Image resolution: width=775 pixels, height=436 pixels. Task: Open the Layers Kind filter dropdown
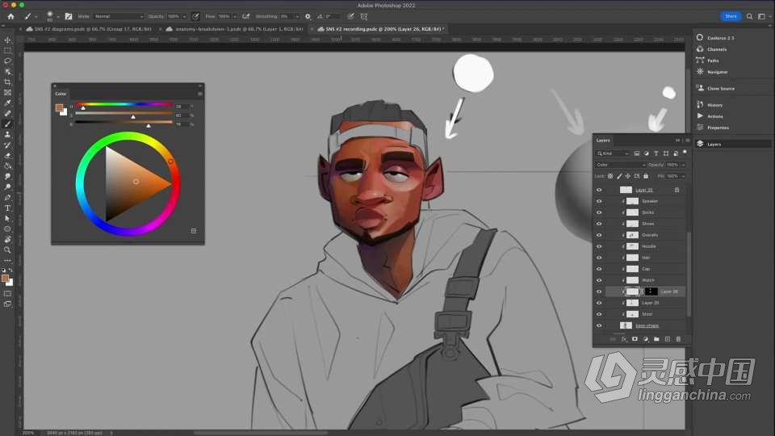tap(613, 153)
